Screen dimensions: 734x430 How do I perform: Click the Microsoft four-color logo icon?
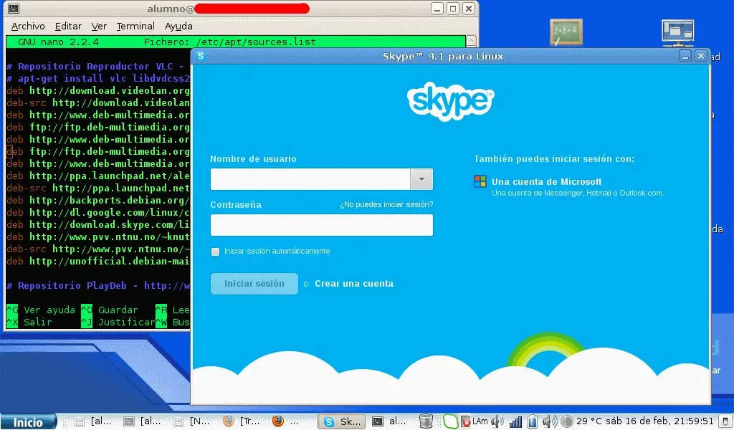click(480, 181)
